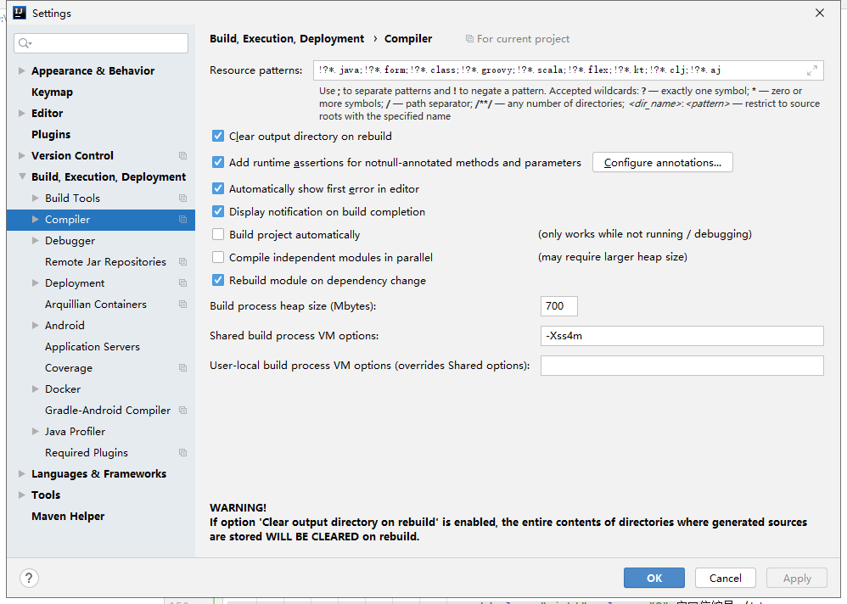Click Shared build process VM options field
Image resolution: width=847 pixels, height=604 pixels.
point(682,336)
